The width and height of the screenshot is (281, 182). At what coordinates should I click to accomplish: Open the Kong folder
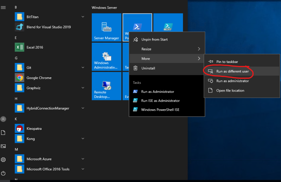point(49,139)
